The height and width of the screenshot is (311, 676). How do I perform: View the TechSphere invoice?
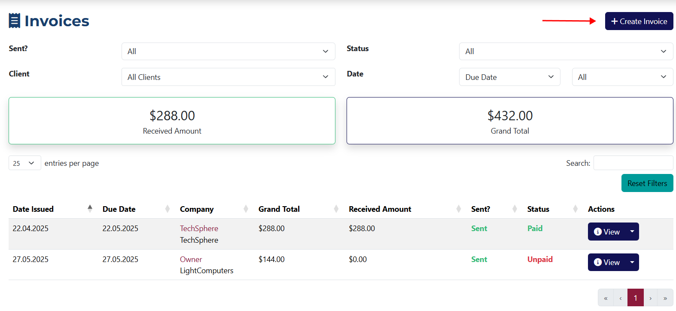click(x=607, y=232)
